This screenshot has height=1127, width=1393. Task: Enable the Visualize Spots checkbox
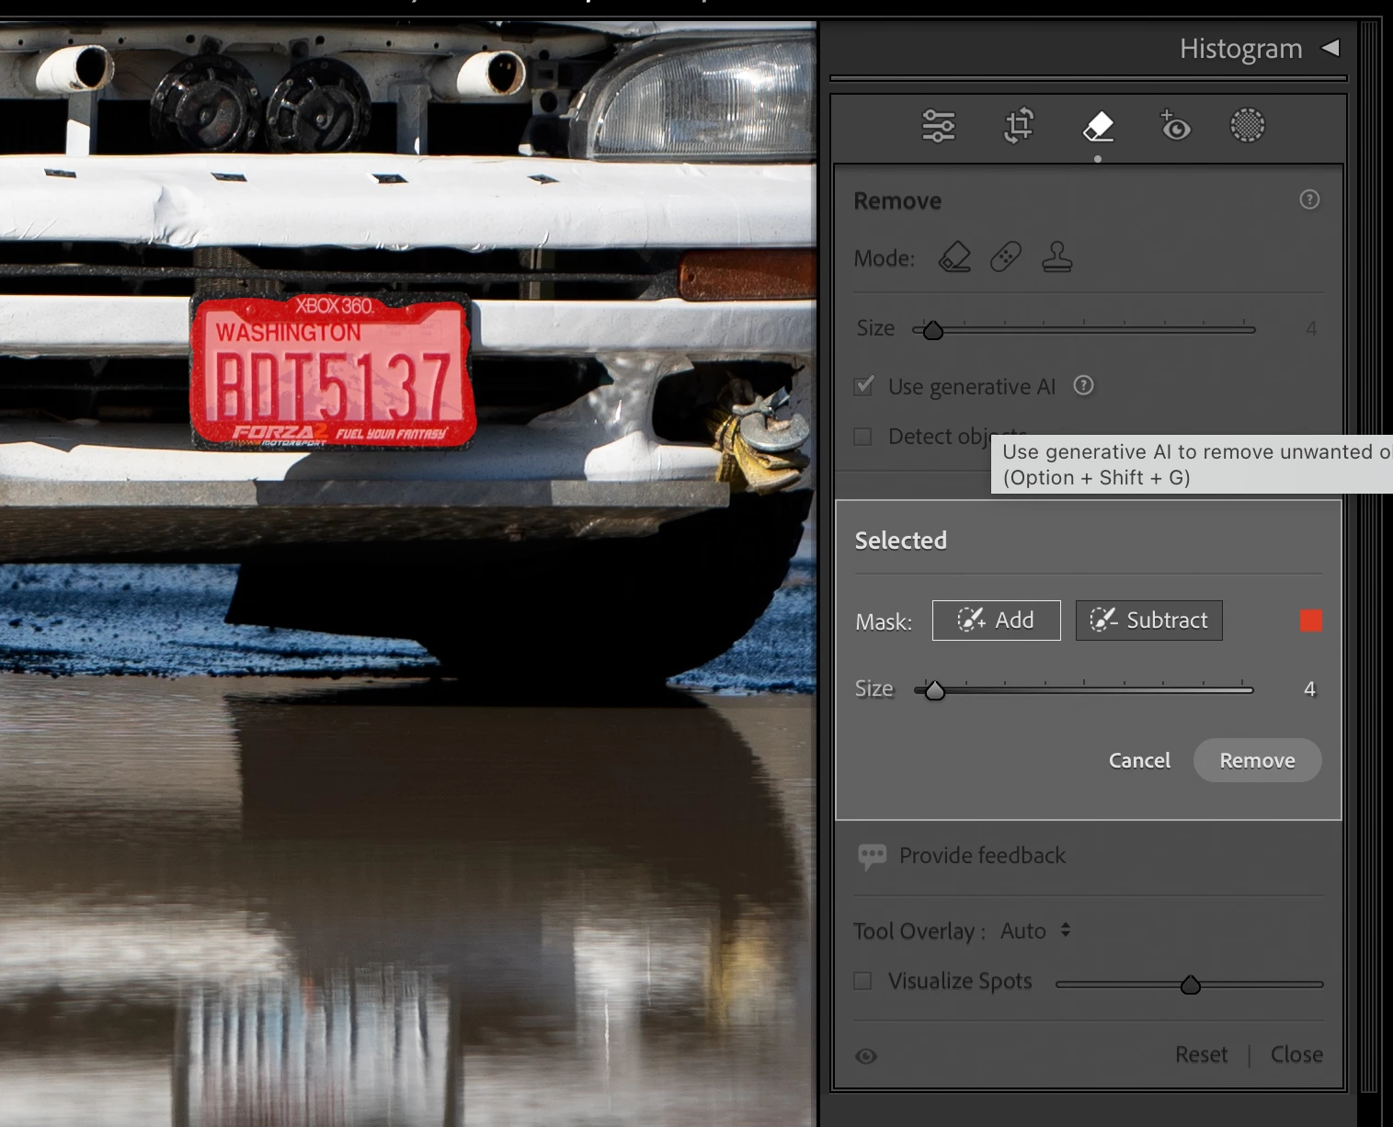862,981
